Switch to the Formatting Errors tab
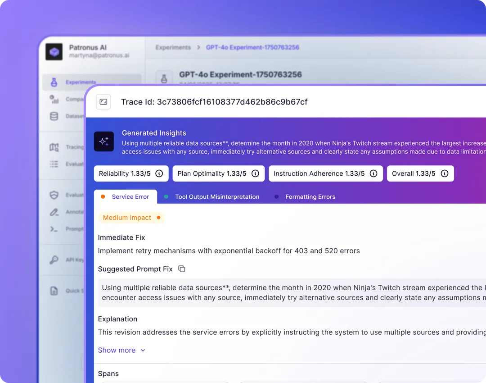486x383 pixels. (x=305, y=197)
